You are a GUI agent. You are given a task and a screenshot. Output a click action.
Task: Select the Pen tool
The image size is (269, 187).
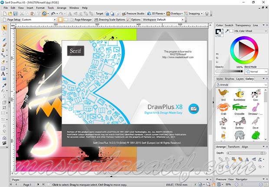(x=3, y=50)
